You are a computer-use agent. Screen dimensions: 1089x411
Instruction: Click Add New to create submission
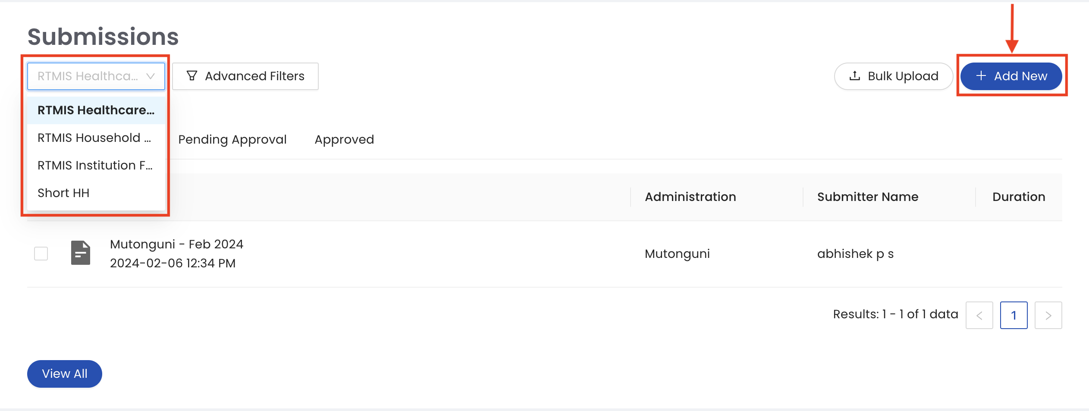pyautogui.click(x=1011, y=76)
